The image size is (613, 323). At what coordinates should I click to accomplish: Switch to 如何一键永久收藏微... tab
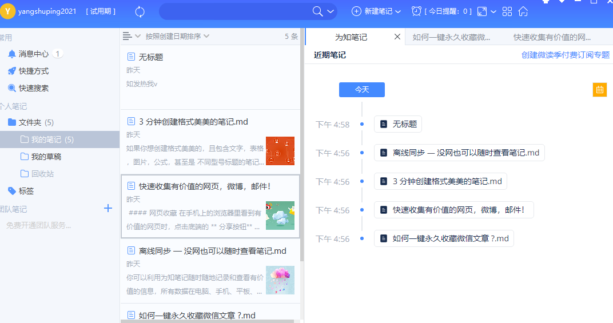(451, 37)
